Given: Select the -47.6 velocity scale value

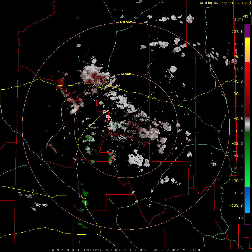Looking at the screenshot, I should pyautogui.click(x=237, y=156).
